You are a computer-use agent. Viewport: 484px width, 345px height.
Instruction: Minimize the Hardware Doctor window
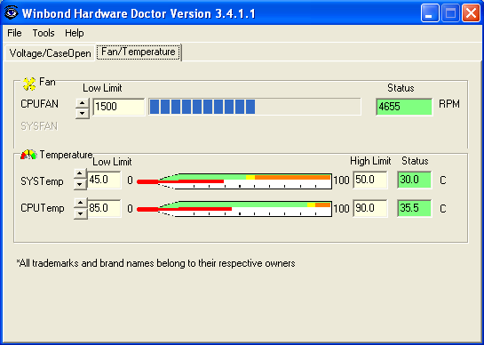430,13
